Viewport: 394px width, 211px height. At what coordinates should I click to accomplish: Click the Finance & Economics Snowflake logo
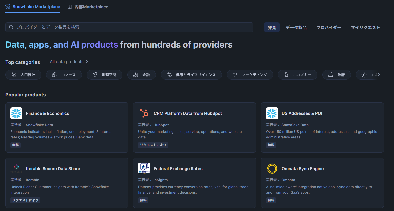(x=16, y=113)
